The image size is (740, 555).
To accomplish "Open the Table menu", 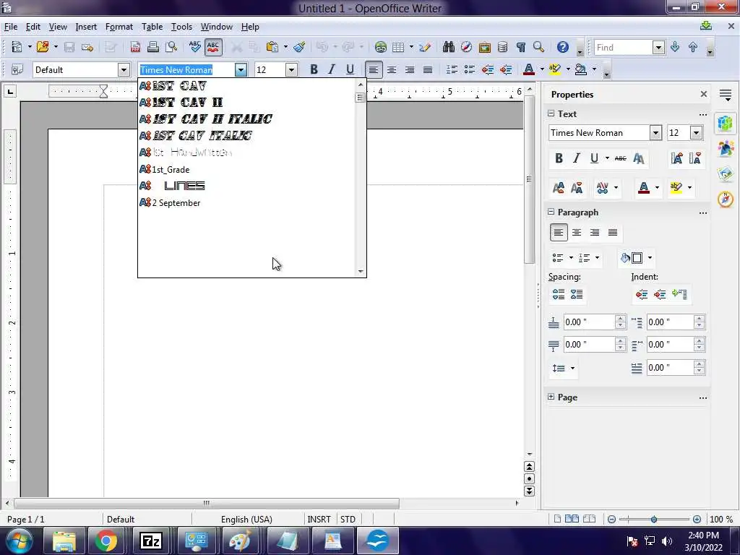I will pos(152,27).
